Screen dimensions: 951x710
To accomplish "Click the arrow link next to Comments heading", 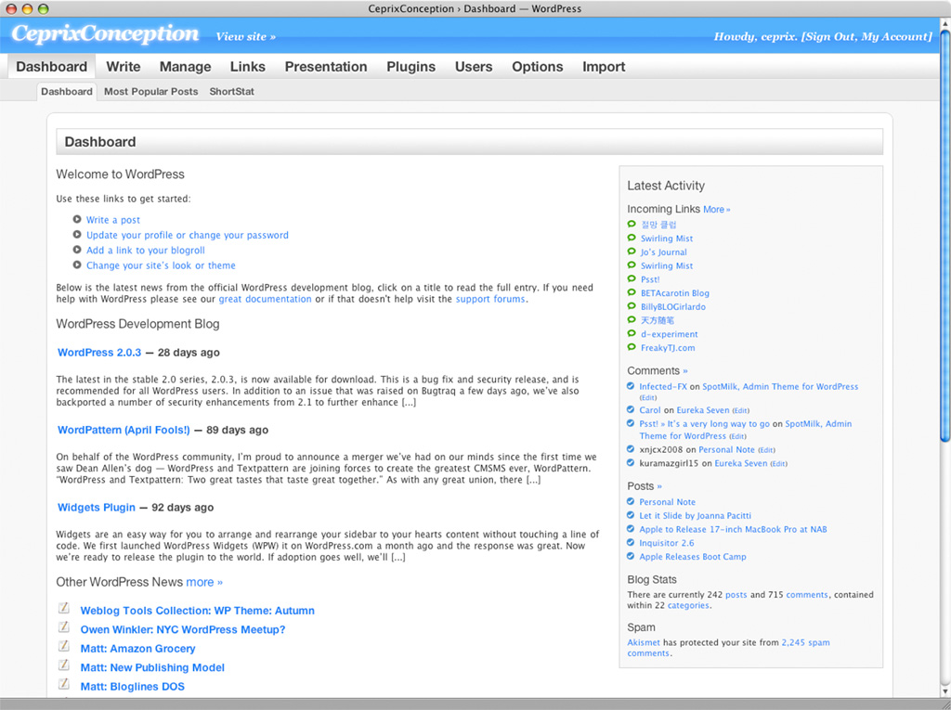I will click(x=685, y=371).
